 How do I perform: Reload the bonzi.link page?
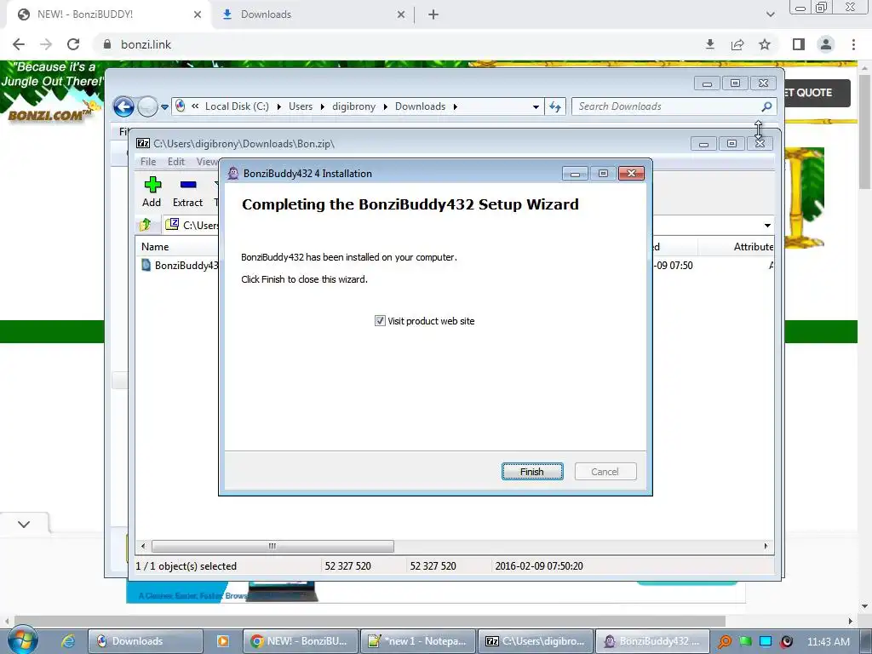(x=73, y=44)
